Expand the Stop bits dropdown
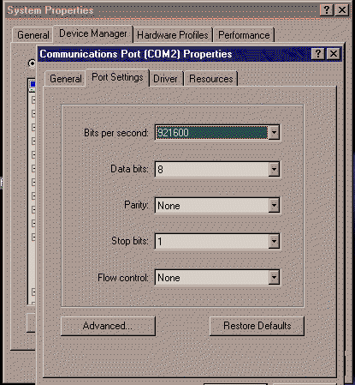This screenshot has width=355, height=385. [274, 241]
